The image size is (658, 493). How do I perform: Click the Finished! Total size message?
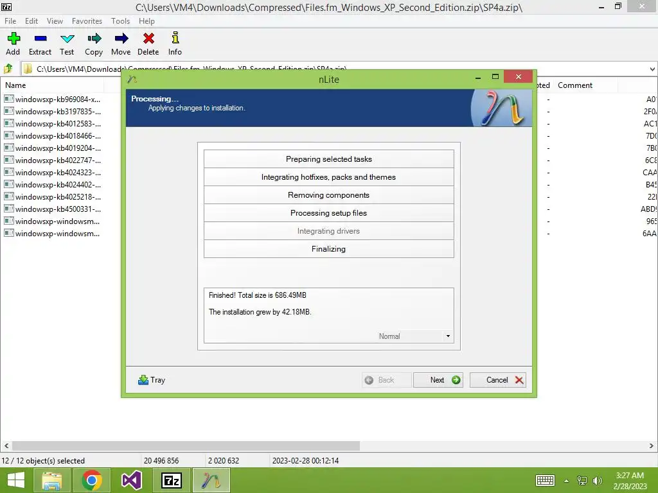[x=257, y=295]
